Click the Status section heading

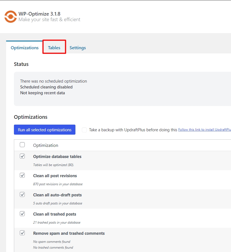(21, 64)
